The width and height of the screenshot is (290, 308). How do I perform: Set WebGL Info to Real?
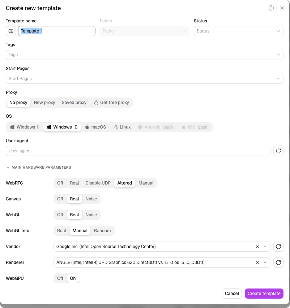tap(61, 231)
